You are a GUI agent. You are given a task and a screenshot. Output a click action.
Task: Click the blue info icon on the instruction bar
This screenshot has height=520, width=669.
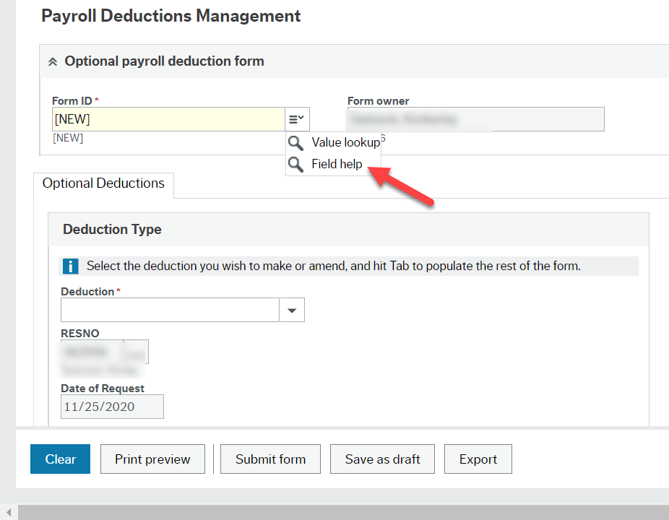[x=70, y=266]
